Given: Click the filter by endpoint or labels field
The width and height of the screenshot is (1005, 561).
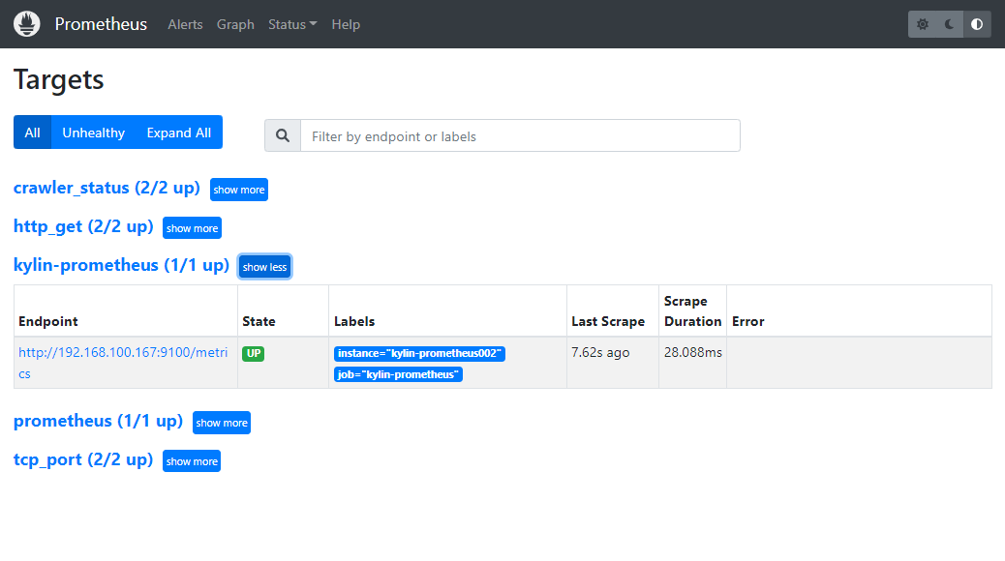Looking at the screenshot, I should [521, 135].
